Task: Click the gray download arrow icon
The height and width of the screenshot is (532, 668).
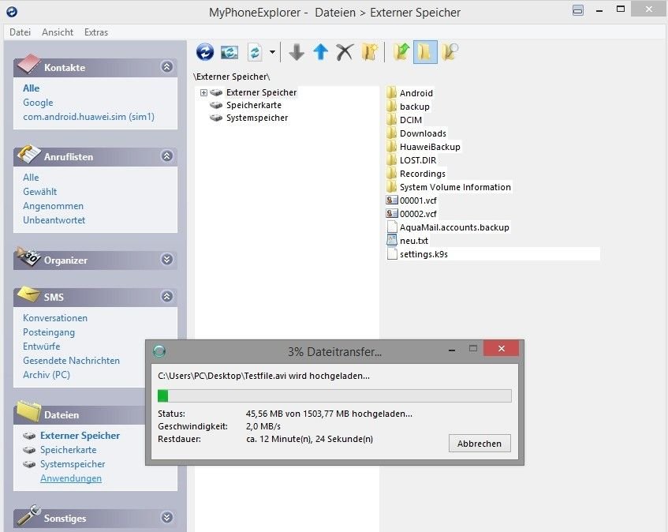Action: (x=297, y=52)
